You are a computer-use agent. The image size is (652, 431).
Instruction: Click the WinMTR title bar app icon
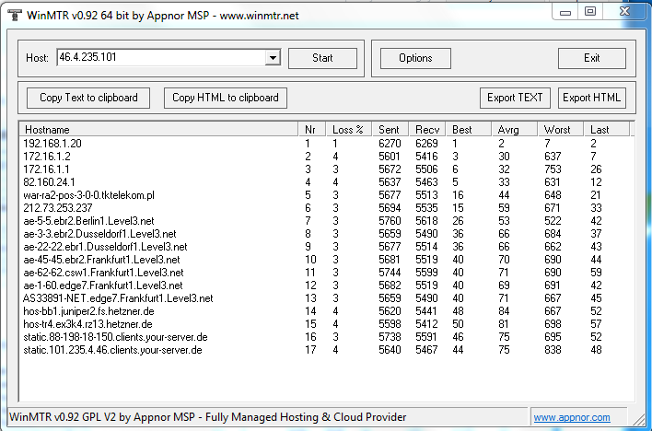coord(15,15)
